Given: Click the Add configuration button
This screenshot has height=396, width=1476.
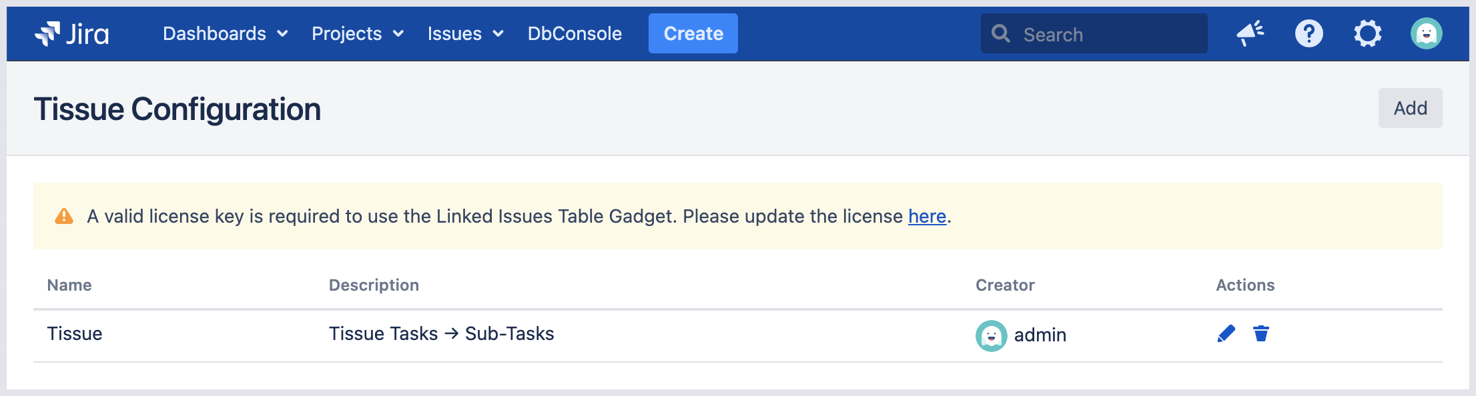Looking at the screenshot, I should coord(1410,108).
